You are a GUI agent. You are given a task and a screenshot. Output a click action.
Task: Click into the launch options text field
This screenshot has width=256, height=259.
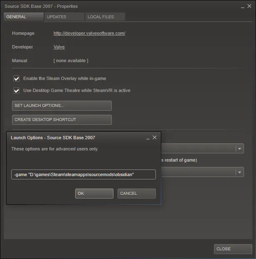point(84,174)
